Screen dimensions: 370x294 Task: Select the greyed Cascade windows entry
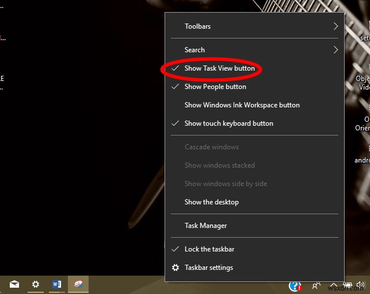[254, 147]
